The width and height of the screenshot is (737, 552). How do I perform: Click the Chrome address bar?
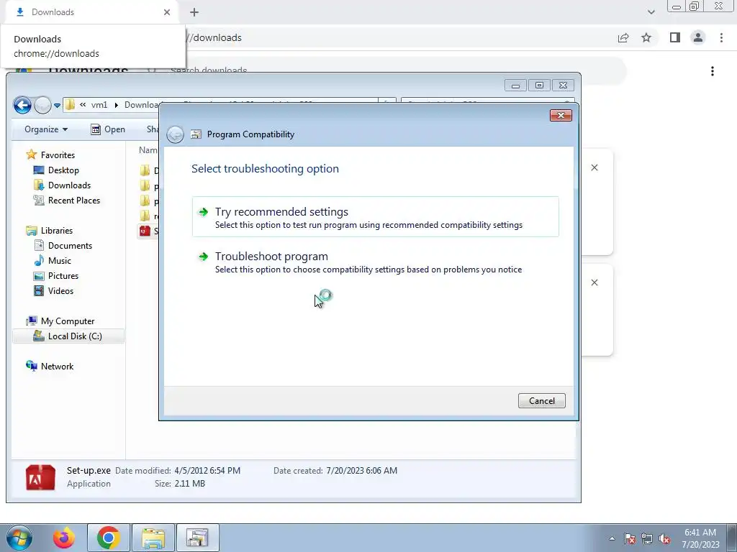point(399,37)
